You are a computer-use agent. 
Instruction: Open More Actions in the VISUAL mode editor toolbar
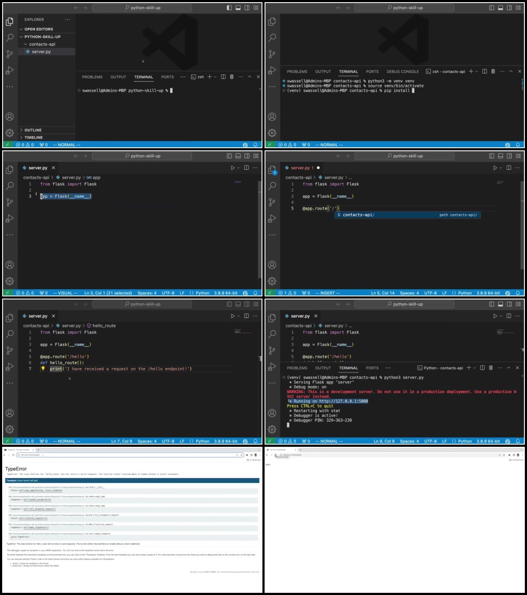tap(255, 168)
